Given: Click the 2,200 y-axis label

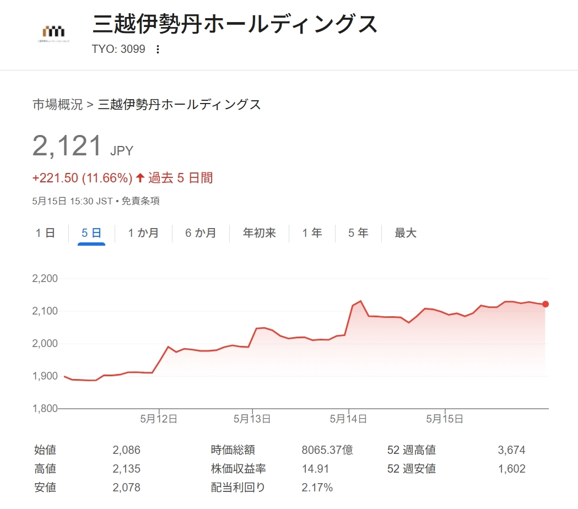Looking at the screenshot, I should point(45,278).
